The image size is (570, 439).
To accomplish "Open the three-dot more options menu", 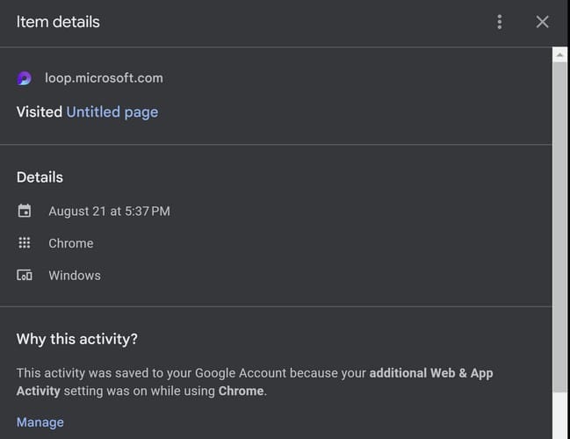I will [500, 22].
